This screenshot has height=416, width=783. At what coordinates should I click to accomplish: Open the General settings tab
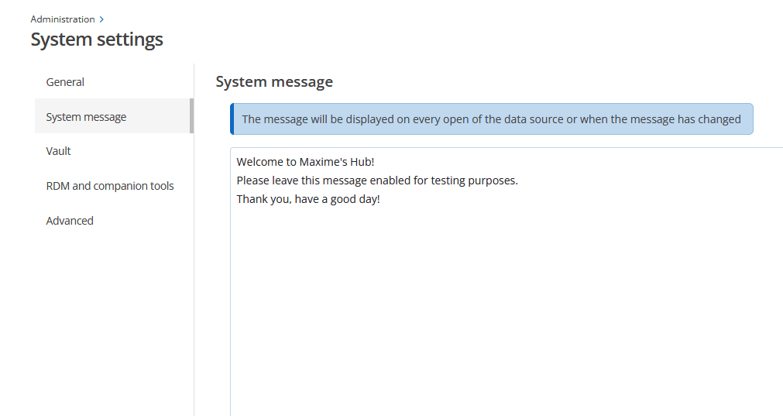65,82
